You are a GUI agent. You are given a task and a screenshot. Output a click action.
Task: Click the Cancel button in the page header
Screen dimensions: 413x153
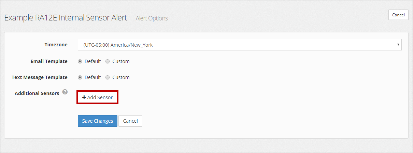[398, 15]
